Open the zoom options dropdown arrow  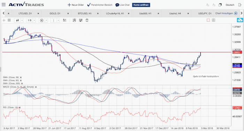point(46,21)
